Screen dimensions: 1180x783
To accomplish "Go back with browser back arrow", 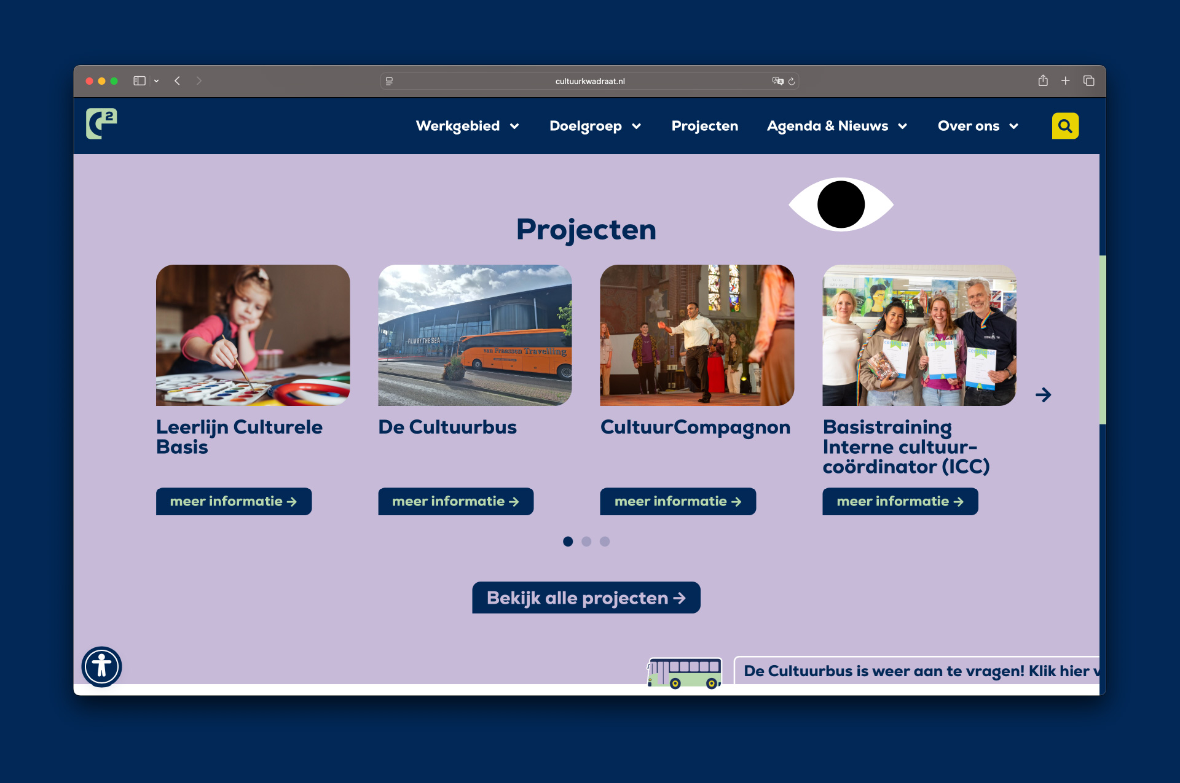I will (x=177, y=80).
